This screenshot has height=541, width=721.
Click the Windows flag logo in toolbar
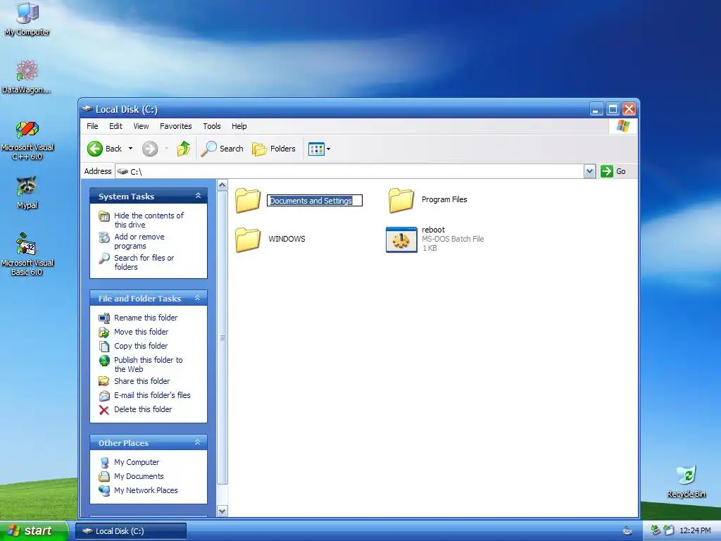point(623,126)
